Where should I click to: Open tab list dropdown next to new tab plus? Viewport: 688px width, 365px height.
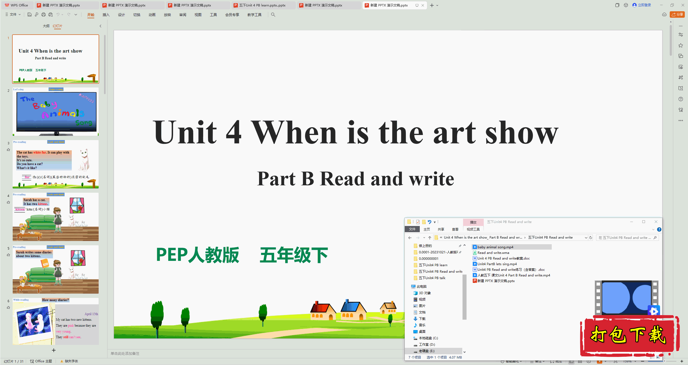click(x=437, y=5)
